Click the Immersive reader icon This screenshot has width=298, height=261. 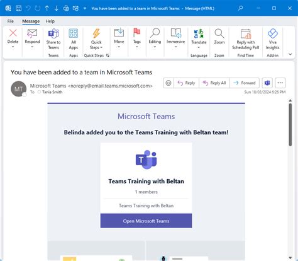coord(176,33)
